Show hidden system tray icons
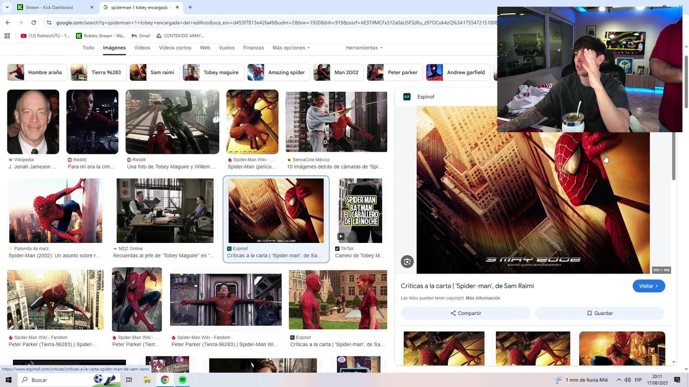Image resolution: width=689 pixels, height=387 pixels. tap(618, 380)
